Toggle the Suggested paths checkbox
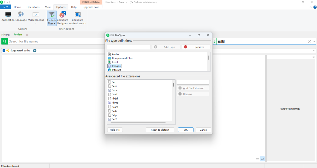 click(4, 51)
